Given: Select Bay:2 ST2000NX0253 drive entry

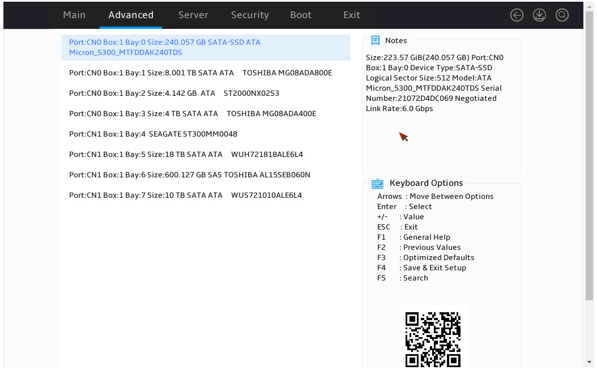Looking at the screenshot, I should [x=174, y=93].
